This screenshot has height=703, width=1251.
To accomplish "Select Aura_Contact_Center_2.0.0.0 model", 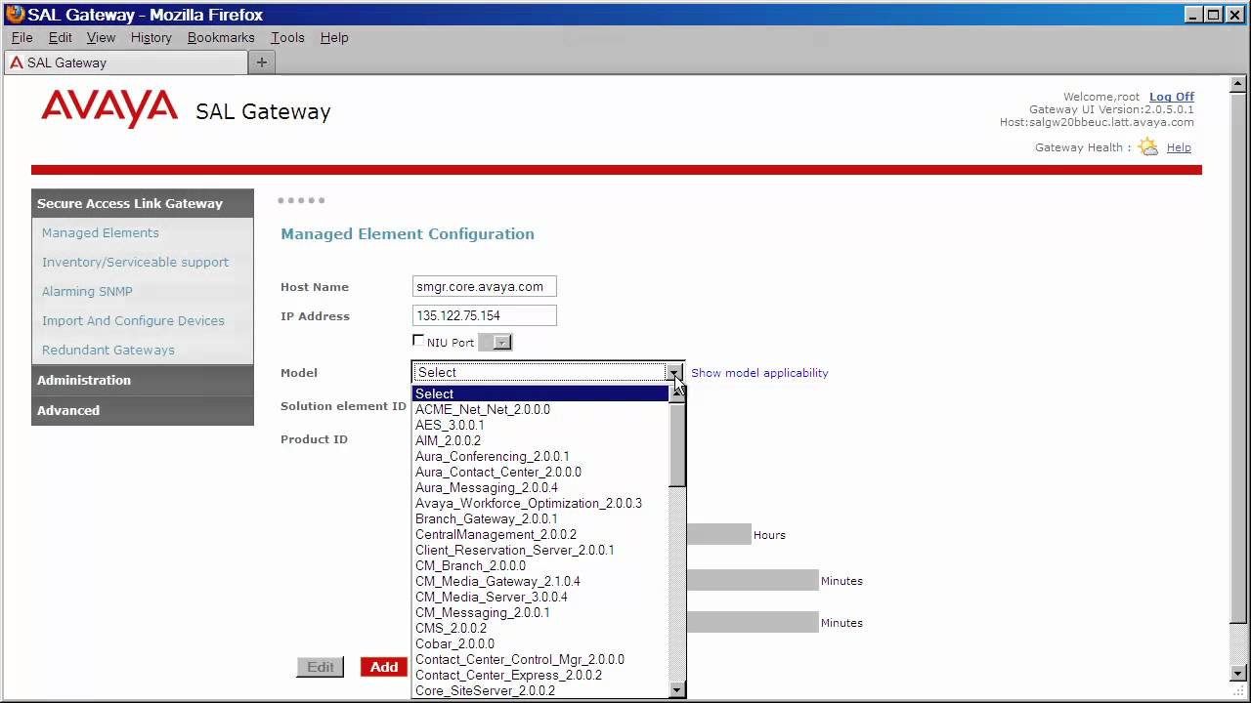I will coord(540,472).
